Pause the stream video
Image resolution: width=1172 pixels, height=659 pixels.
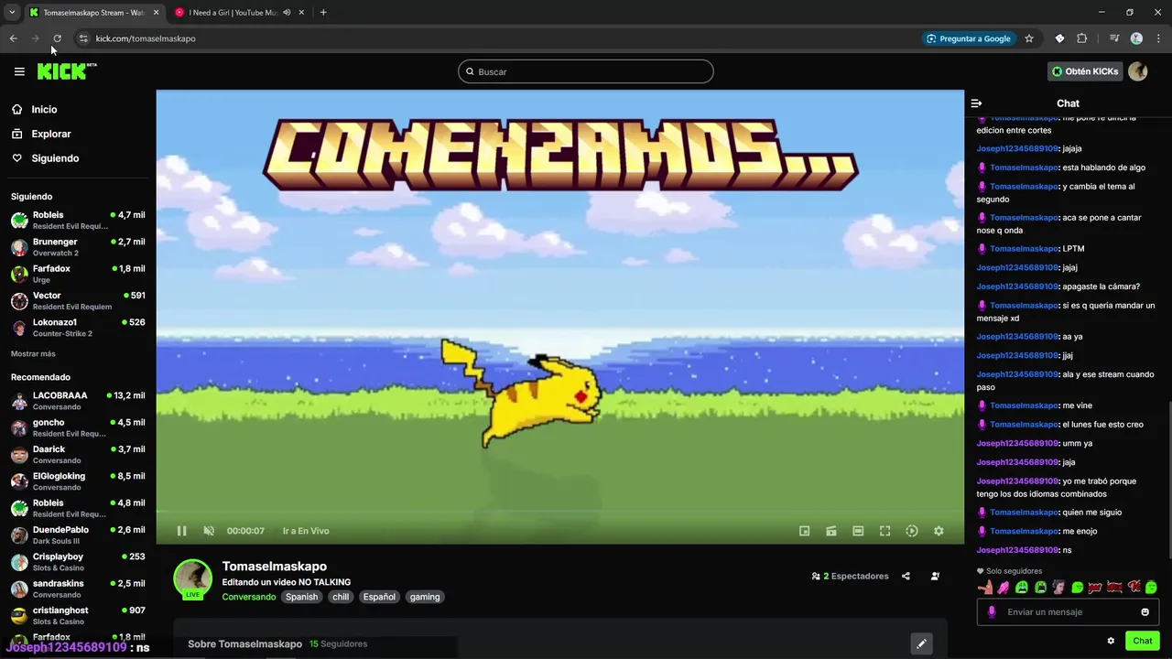181,531
